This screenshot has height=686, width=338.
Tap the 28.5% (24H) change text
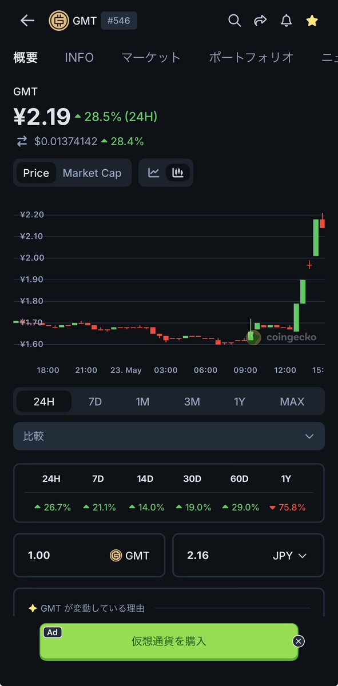[x=121, y=117]
